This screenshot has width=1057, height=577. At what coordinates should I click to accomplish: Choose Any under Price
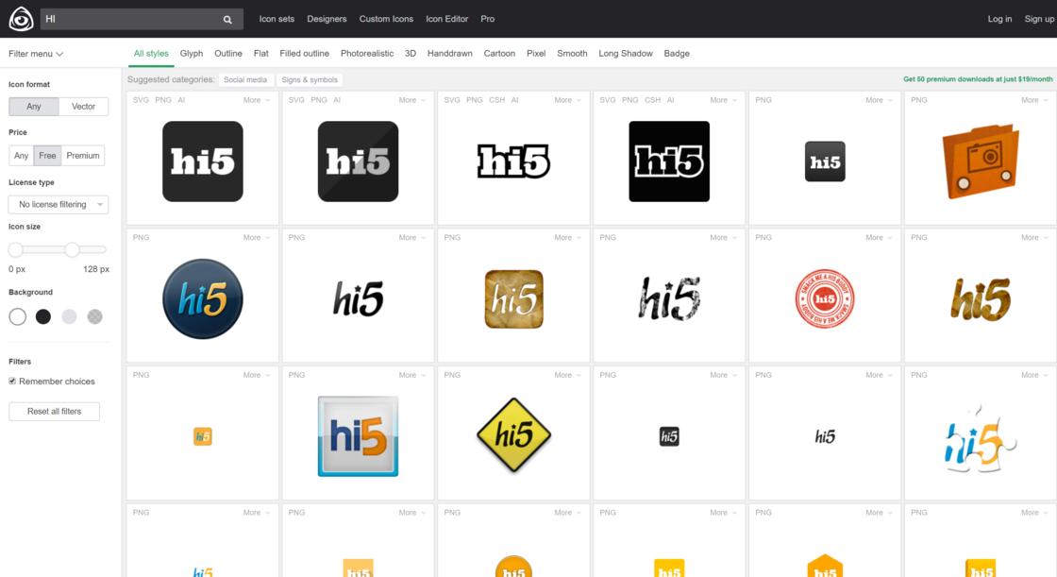(22, 156)
